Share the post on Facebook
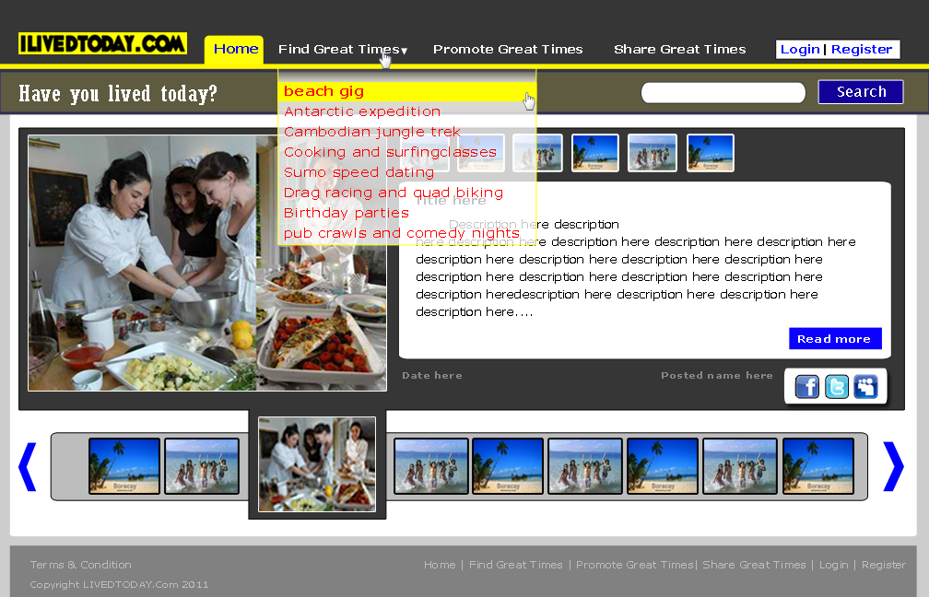The width and height of the screenshot is (929, 597). click(806, 386)
